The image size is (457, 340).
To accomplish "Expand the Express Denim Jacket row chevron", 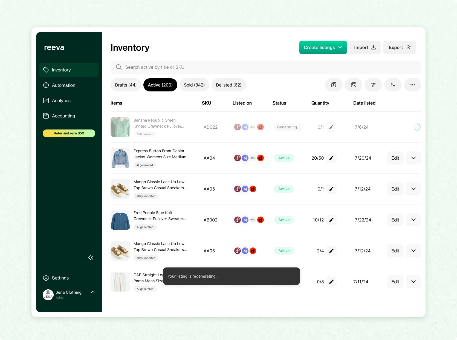I will pos(413,158).
